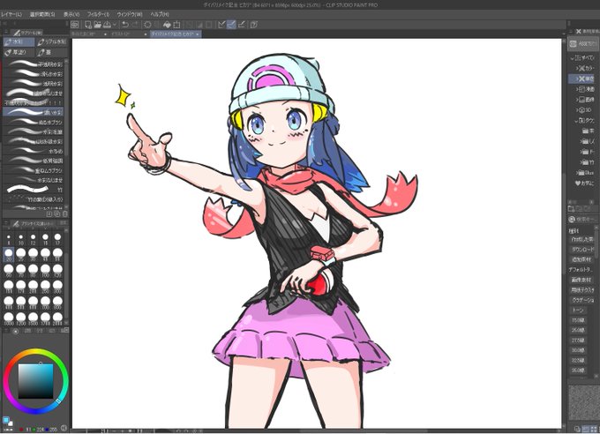Choose brush size 8
Viewport: 600px width, 434px height.
point(9,240)
